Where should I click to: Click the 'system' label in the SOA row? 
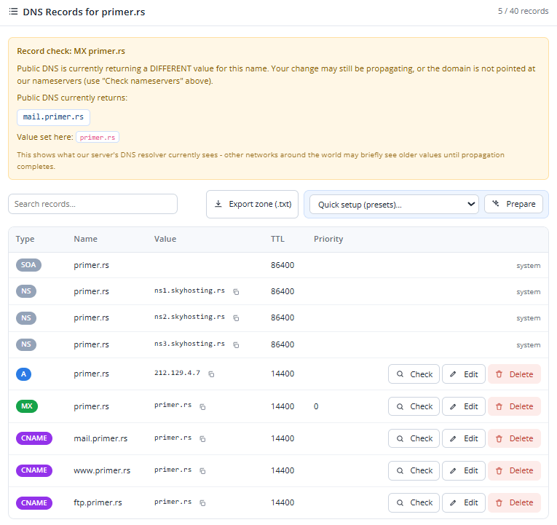click(528, 266)
